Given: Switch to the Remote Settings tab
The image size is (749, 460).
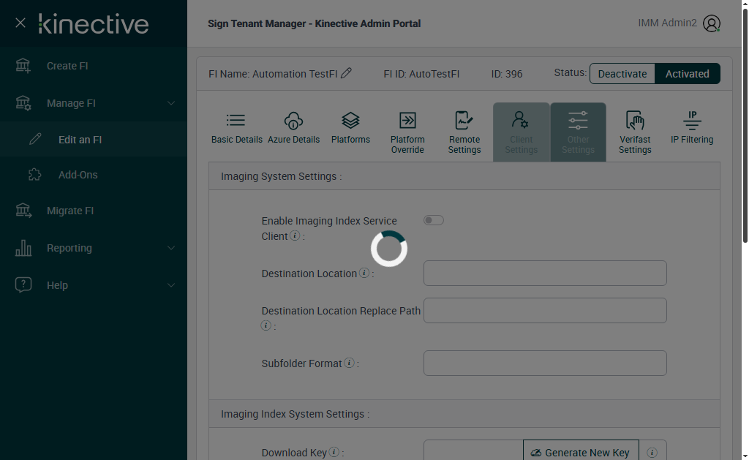Looking at the screenshot, I should click(x=464, y=133).
